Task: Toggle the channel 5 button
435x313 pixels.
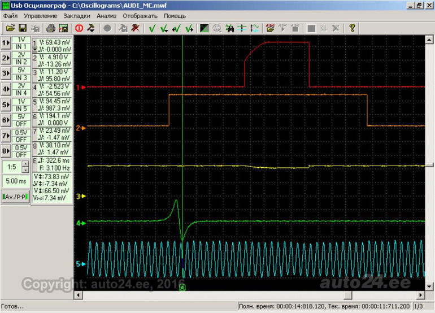Action: (x=6, y=105)
